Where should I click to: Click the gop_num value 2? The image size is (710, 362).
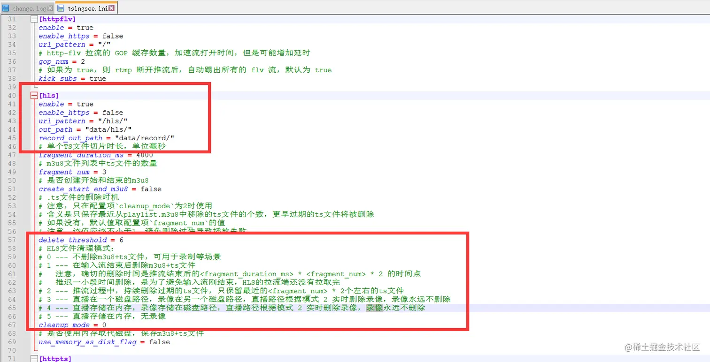click(83, 61)
